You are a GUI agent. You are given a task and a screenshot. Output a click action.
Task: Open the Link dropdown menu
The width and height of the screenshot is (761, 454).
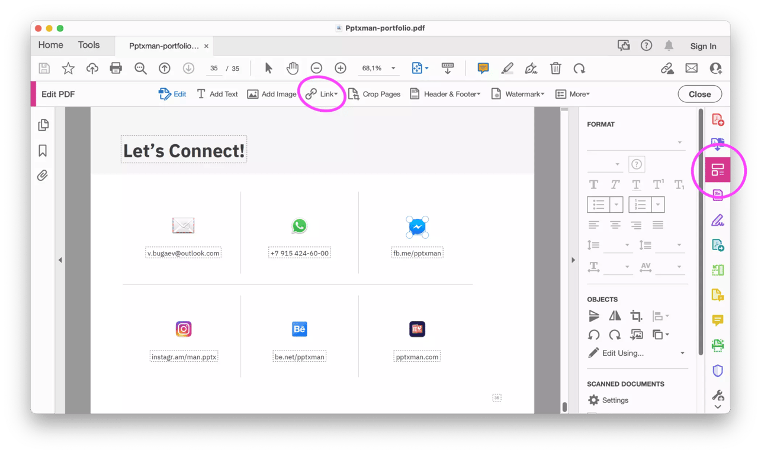[322, 94]
